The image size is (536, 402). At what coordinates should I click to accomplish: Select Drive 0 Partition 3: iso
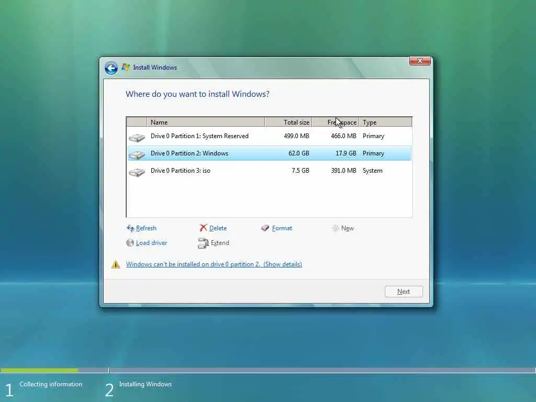point(270,171)
